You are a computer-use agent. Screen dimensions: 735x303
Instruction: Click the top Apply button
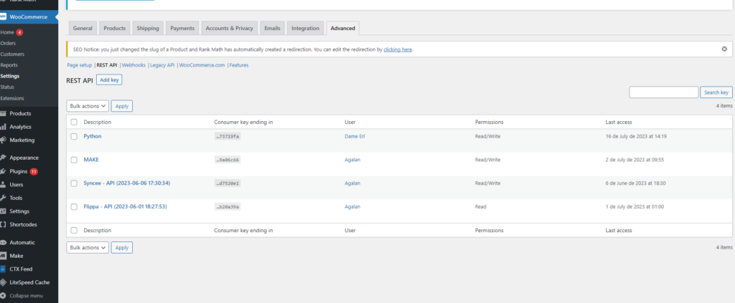pyautogui.click(x=122, y=106)
